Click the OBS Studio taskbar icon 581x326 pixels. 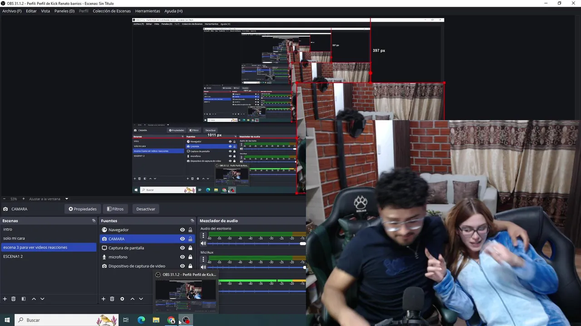(x=186, y=320)
